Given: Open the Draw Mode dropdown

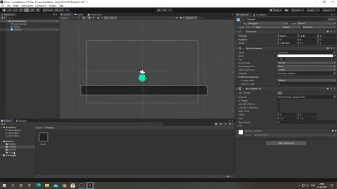Looking at the screenshot, I should [x=306, y=63].
